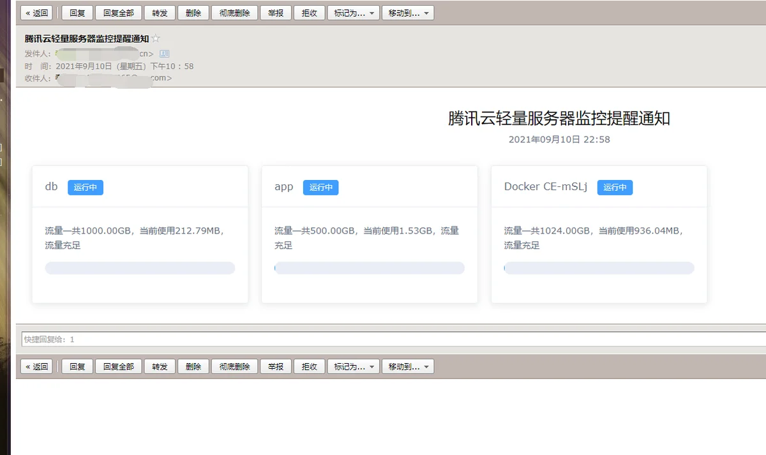Click 拒收 in the top toolbar
This screenshot has width=766, height=455.
(310, 13)
